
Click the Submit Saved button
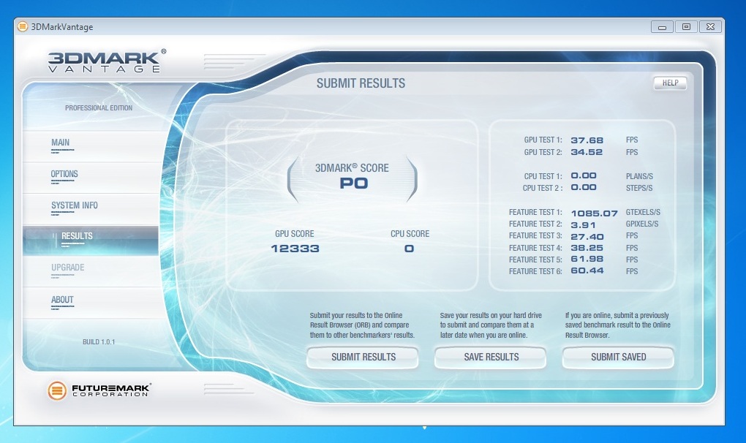tap(618, 357)
